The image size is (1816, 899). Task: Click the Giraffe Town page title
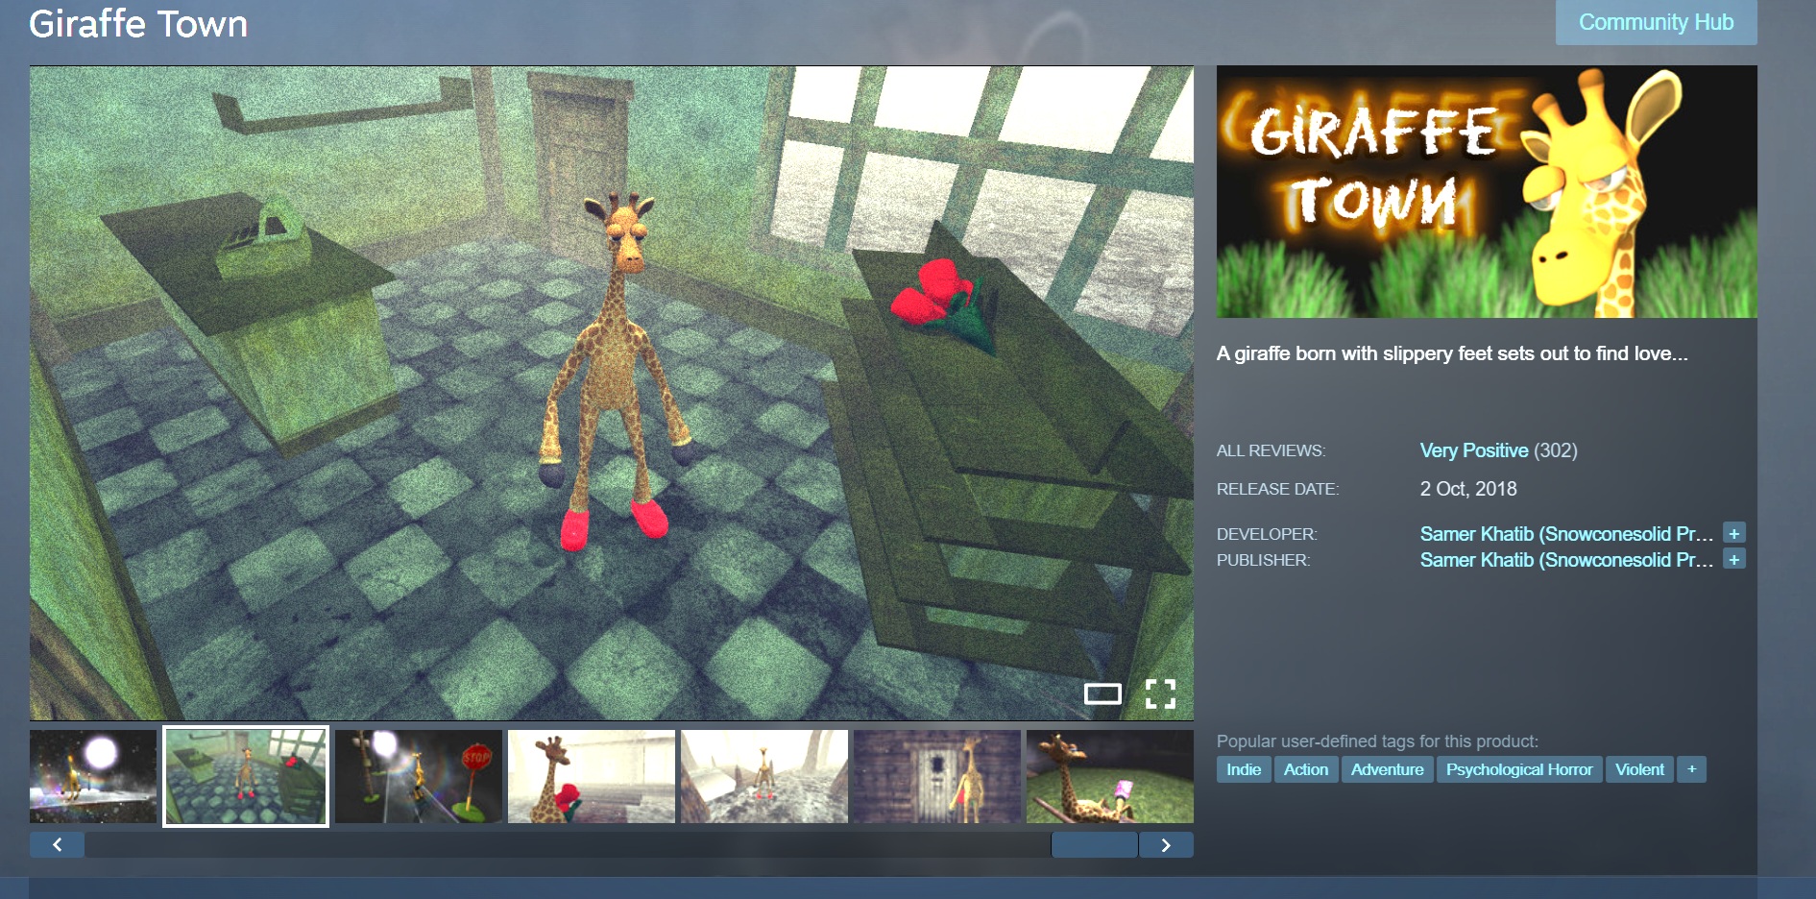138,24
